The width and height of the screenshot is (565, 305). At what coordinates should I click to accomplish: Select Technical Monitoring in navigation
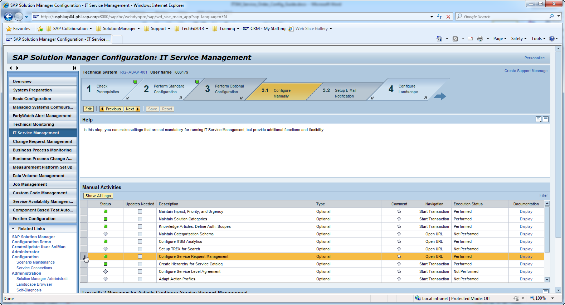43,124
